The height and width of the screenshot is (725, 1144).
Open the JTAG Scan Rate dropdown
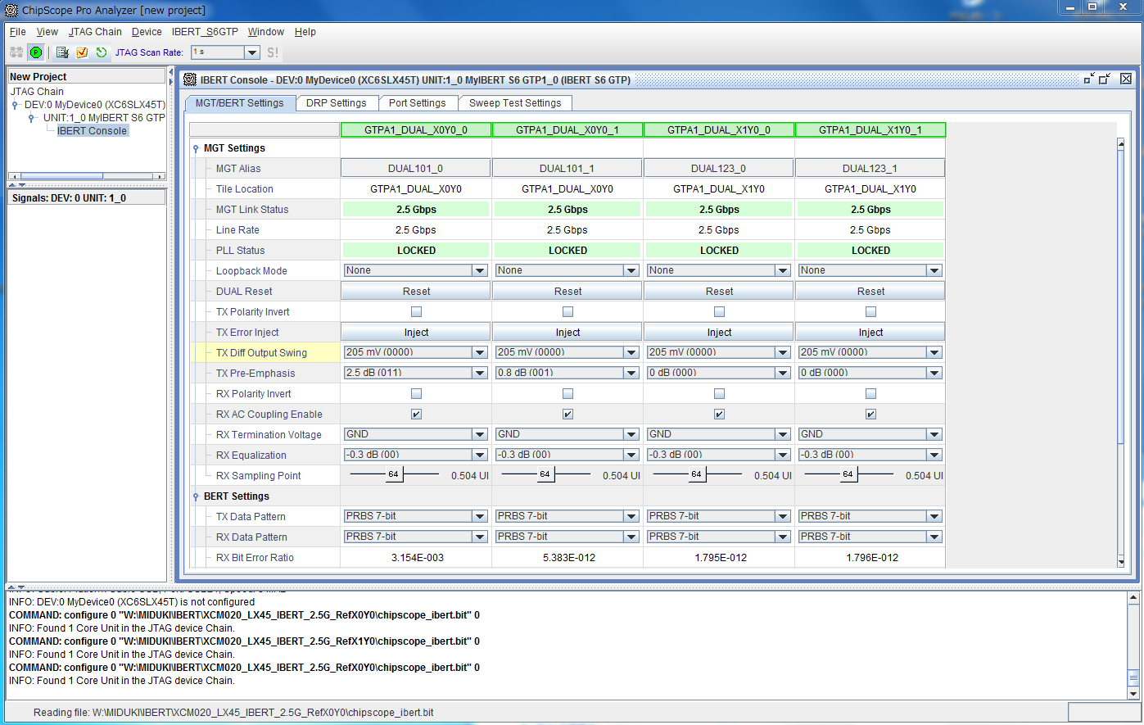(252, 52)
